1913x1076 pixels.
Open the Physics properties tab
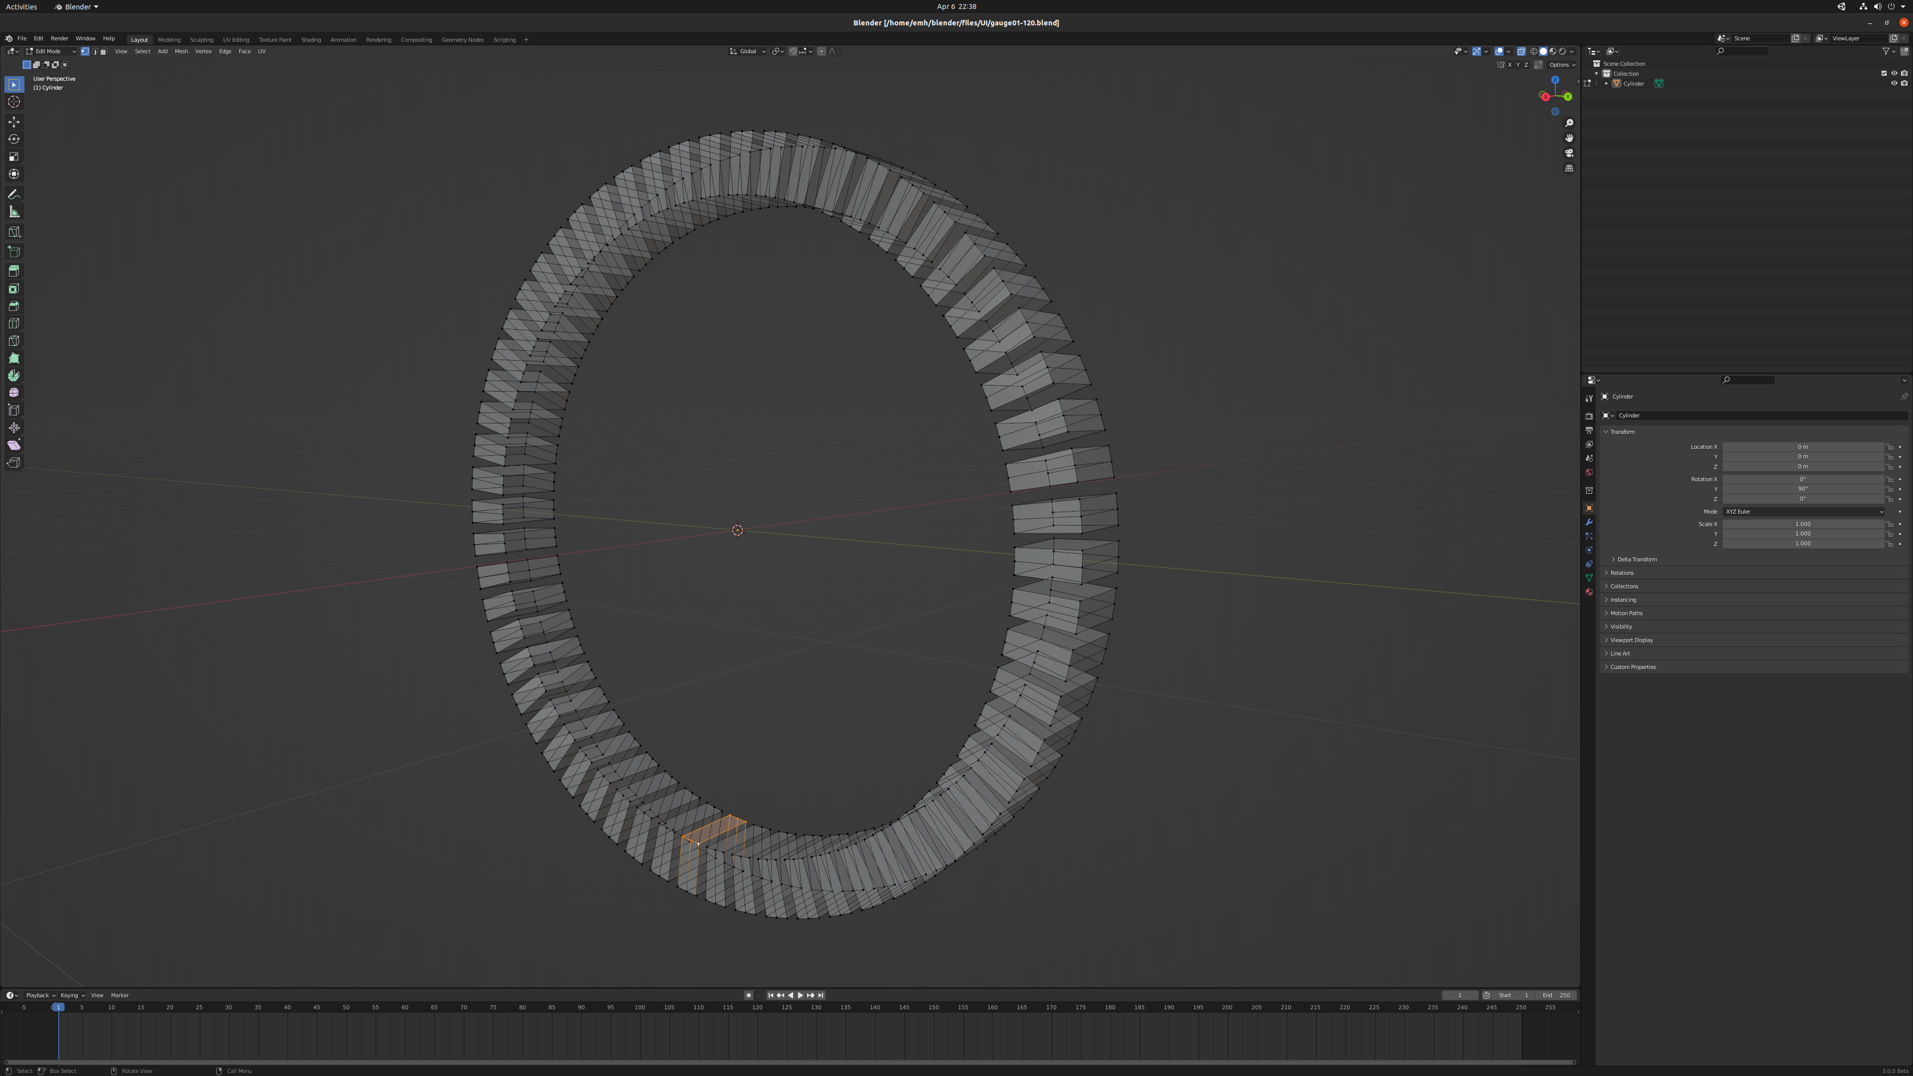pos(1589,550)
